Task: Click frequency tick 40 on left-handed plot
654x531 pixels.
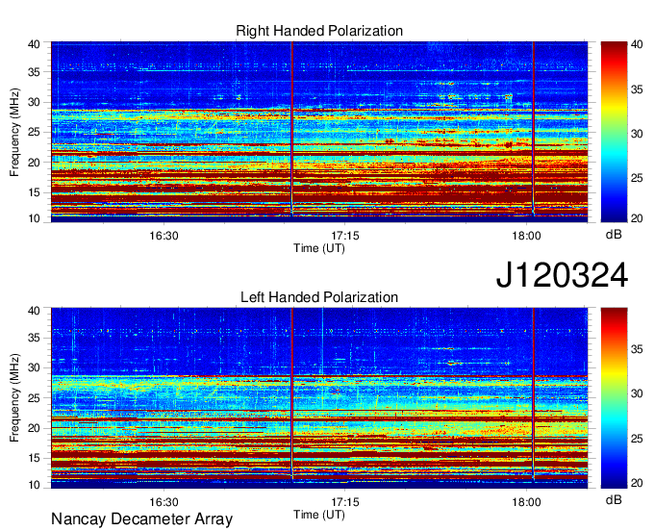Action: [x=34, y=311]
